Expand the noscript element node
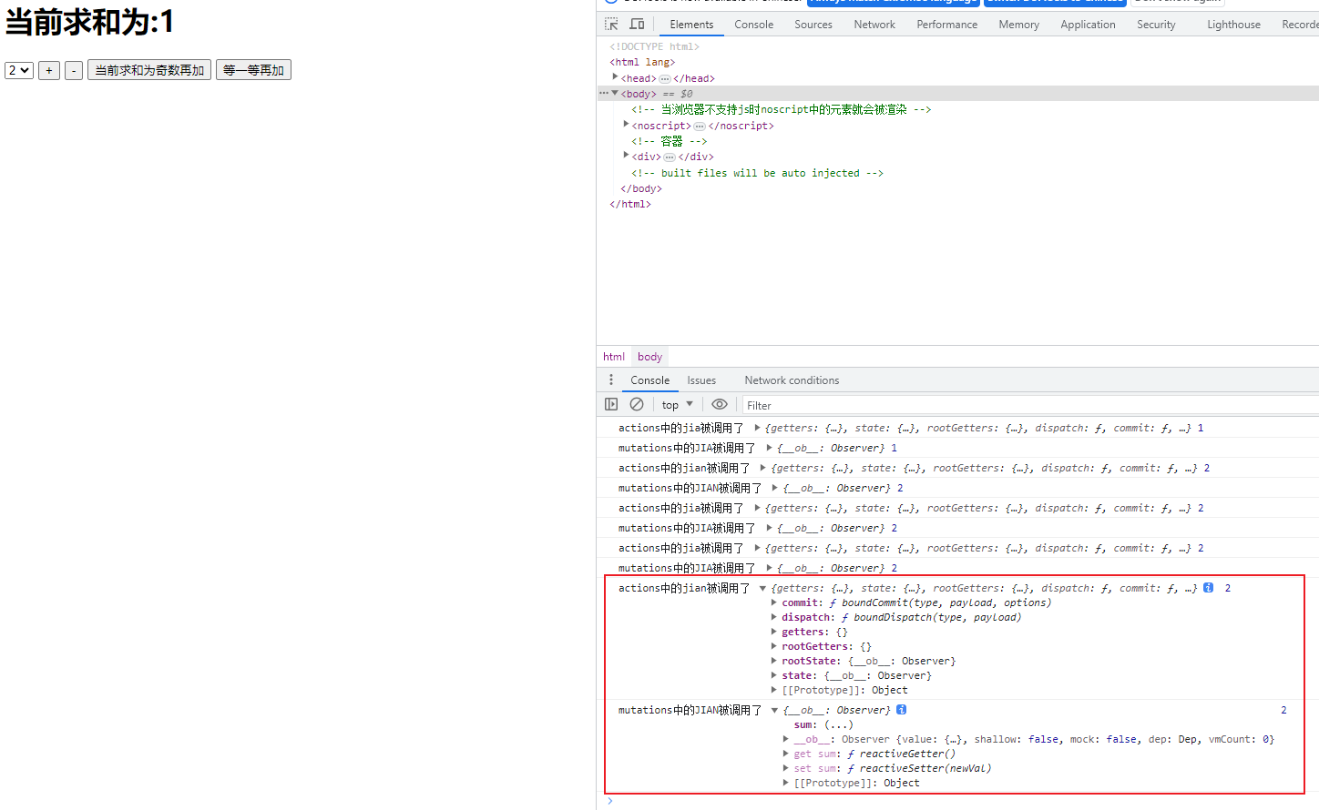Viewport: 1319px width, 810px height. coord(626,125)
